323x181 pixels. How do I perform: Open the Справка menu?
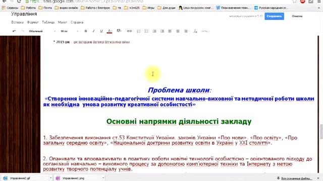(x=77, y=22)
